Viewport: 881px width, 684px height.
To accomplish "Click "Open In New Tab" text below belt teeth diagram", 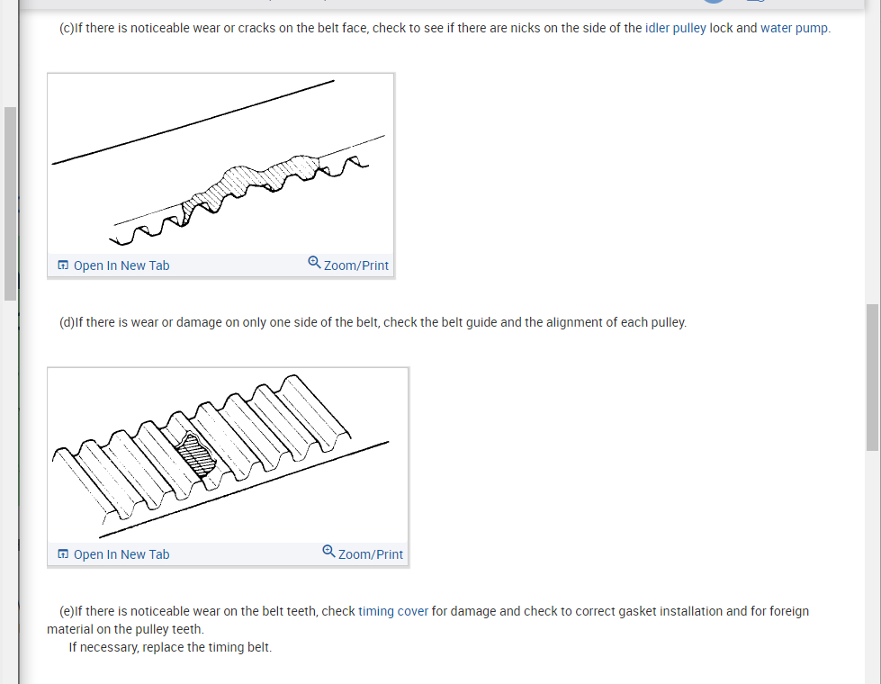I will (x=121, y=554).
